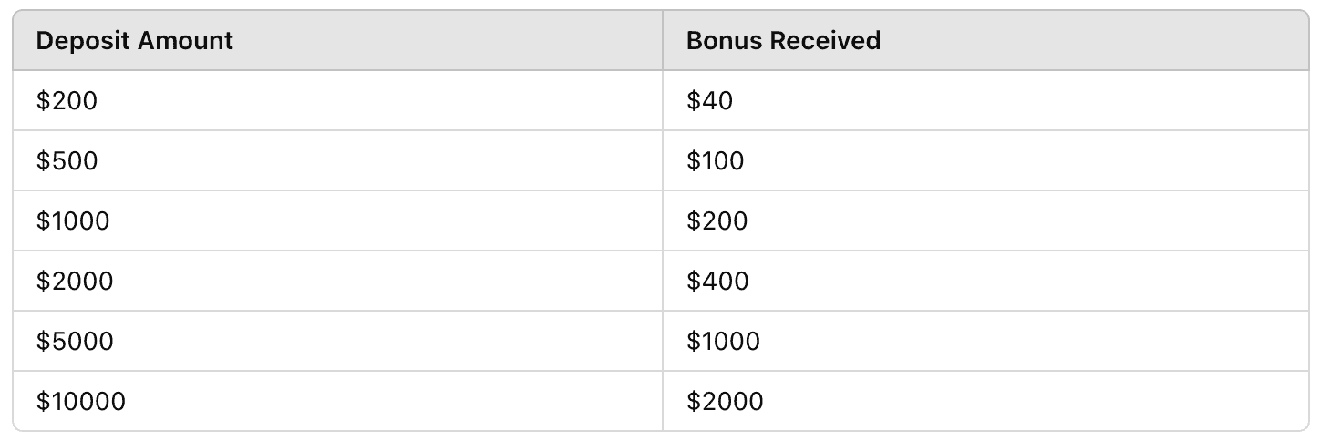Select the $1000 bonus received cell

[x=723, y=342]
